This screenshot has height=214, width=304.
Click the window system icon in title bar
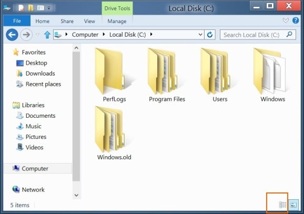pyautogui.click(x=7, y=8)
